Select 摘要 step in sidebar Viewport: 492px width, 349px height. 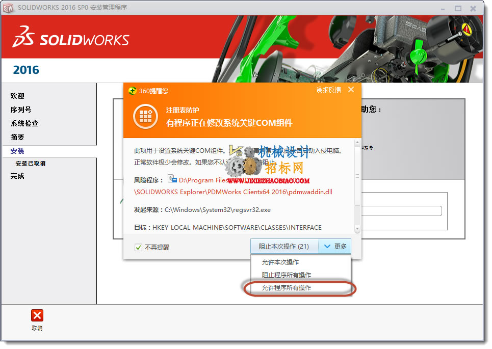point(17,138)
